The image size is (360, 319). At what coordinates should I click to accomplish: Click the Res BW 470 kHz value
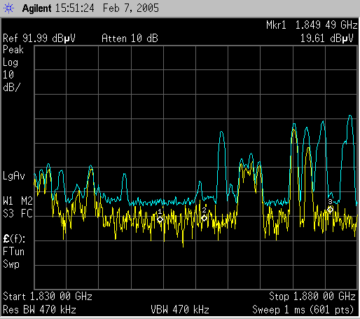pos(39,310)
